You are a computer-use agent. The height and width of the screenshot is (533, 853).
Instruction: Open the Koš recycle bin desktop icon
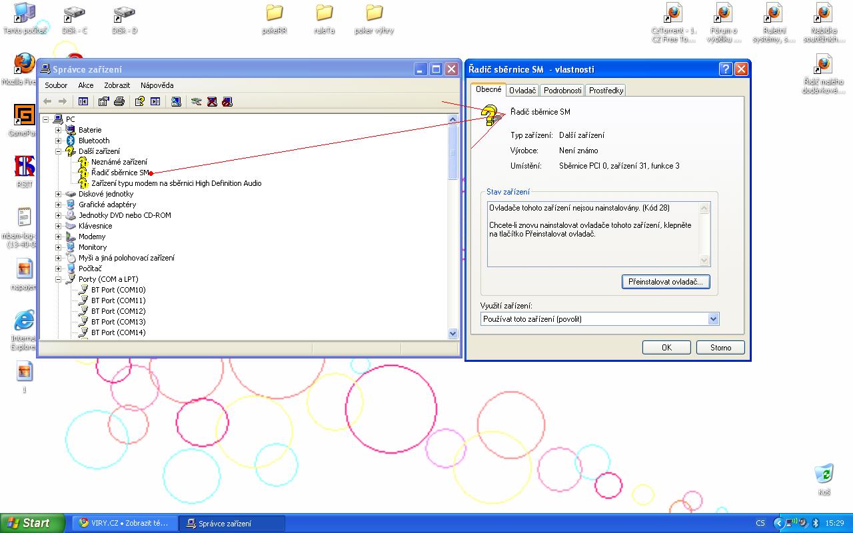(x=824, y=475)
